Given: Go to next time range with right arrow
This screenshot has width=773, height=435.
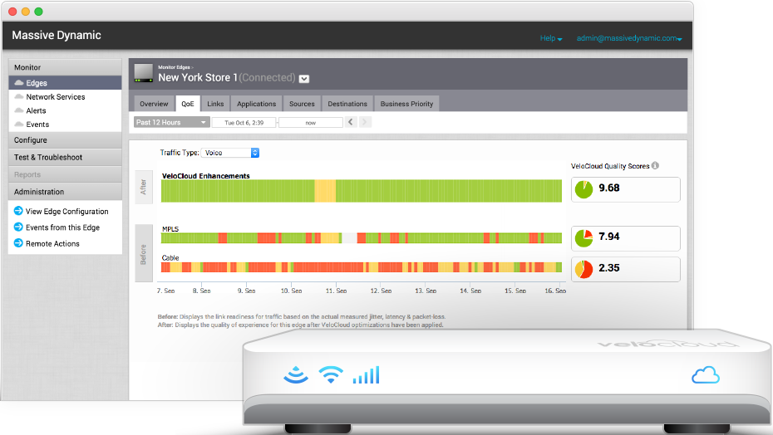Looking at the screenshot, I should click(x=365, y=122).
